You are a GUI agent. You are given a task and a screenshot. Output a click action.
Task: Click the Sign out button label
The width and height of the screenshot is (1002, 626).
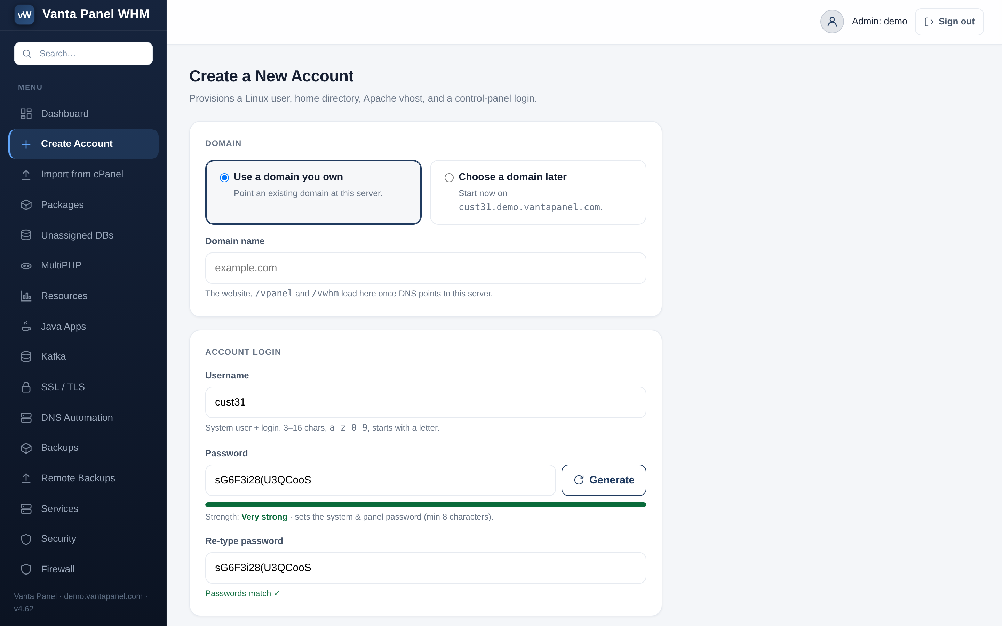956,22
